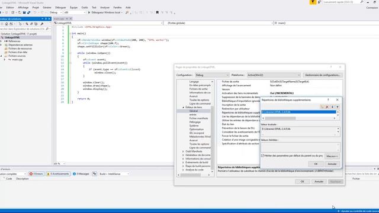Open the Debug solution configuration dropdown

pos(56,12)
